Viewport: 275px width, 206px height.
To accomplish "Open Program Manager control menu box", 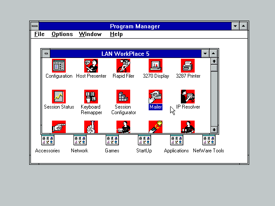I will click(x=35, y=26).
